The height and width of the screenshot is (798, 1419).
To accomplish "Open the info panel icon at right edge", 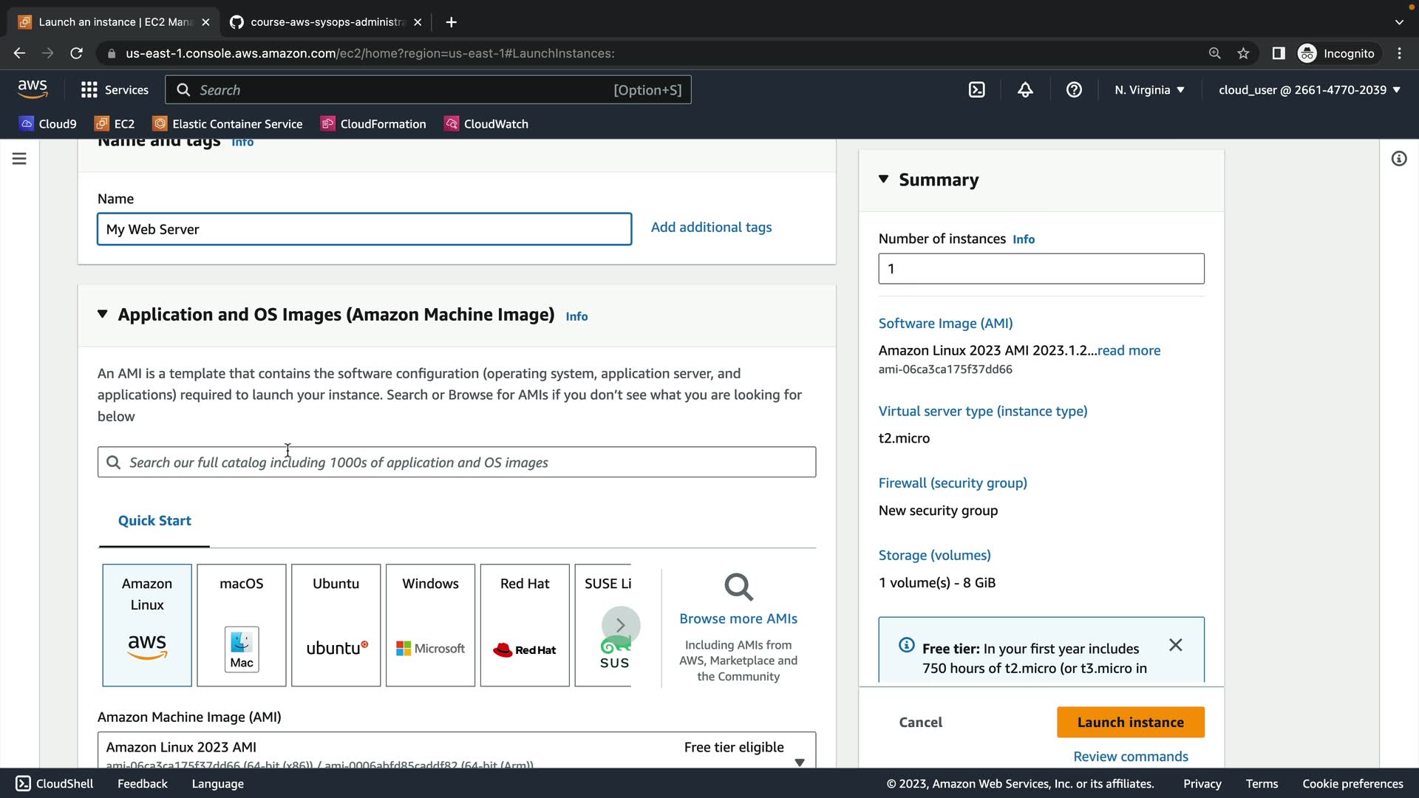I will pos(1398,159).
